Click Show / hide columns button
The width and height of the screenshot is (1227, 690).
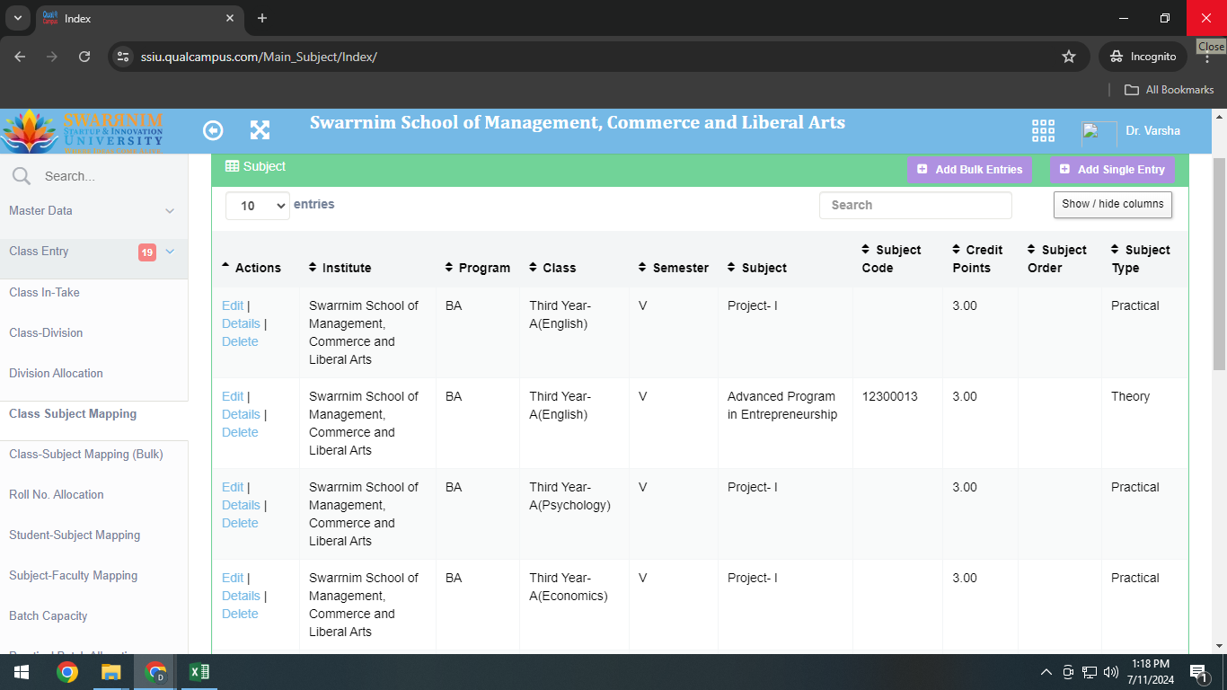click(x=1113, y=204)
